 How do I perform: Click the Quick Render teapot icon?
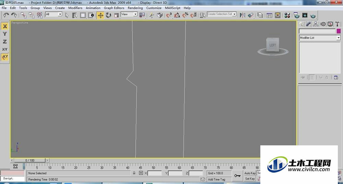coord(313,15)
